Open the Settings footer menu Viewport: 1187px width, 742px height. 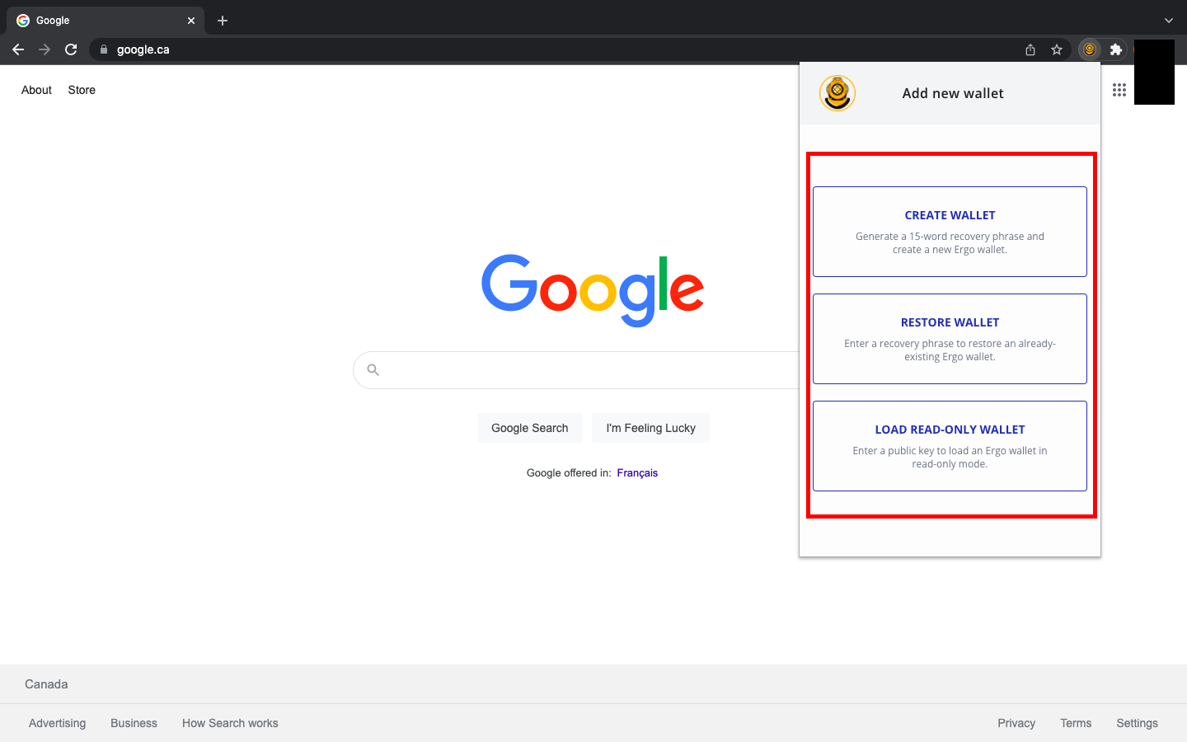click(x=1138, y=723)
